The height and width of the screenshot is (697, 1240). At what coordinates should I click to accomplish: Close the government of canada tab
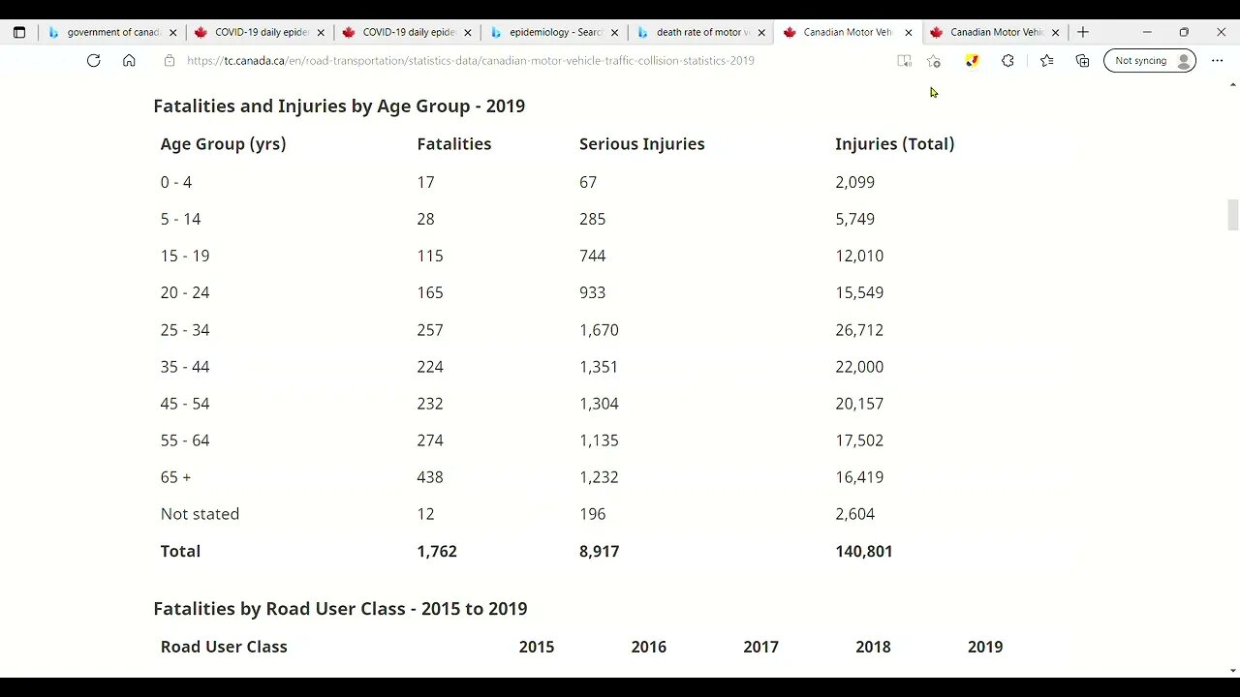point(173,32)
